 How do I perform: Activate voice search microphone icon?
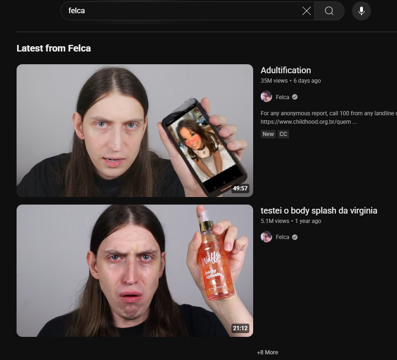point(362,11)
